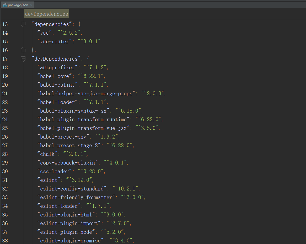Screen dimensions: 306x244
Task: Click the "babel-plugin-transform-runtime" key
Action: pos(84,119)
